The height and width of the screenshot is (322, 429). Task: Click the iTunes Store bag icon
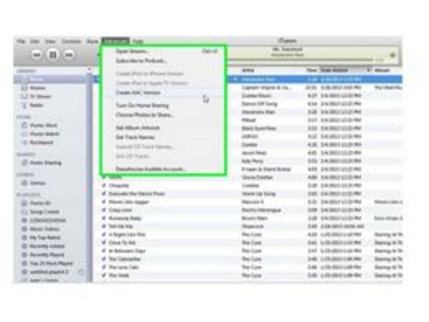pyautogui.click(x=25, y=125)
